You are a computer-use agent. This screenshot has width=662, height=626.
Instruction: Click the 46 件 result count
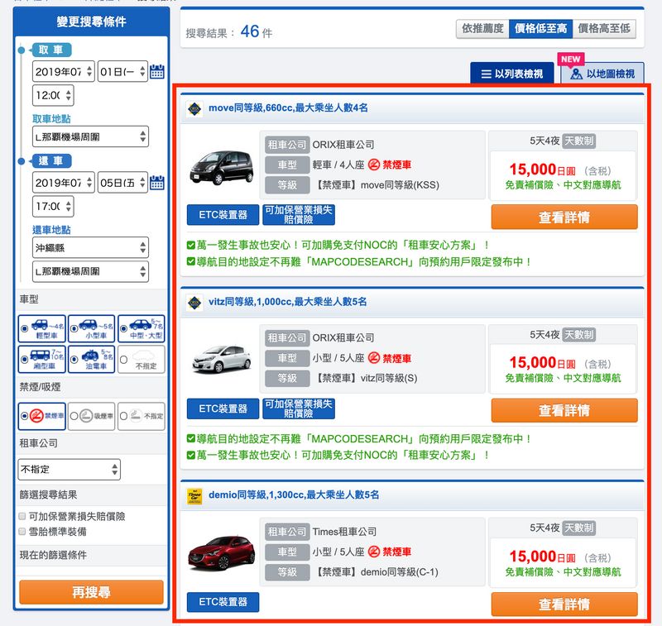(x=257, y=31)
